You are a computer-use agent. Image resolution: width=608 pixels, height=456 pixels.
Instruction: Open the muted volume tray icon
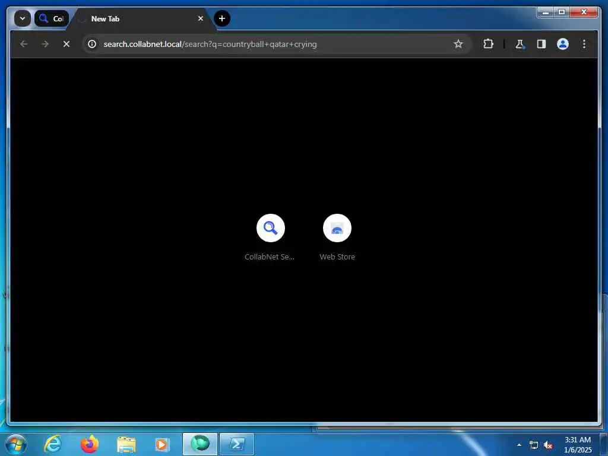[548, 445]
